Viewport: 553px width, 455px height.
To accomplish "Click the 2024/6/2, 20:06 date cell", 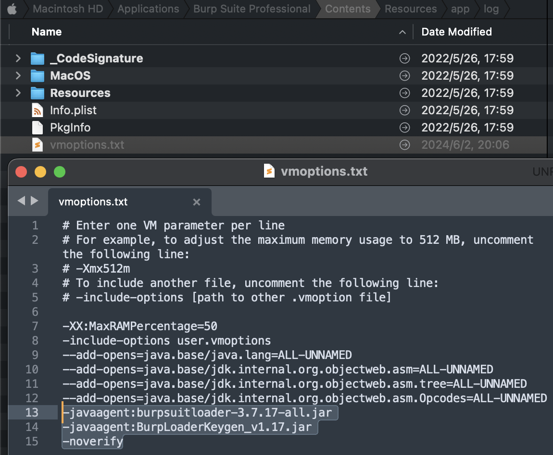I will 465,145.
